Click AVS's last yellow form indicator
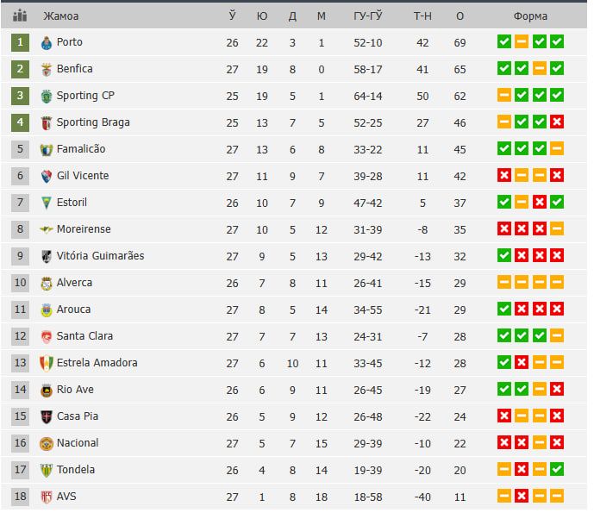This screenshot has height=519, width=594. tap(557, 497)
